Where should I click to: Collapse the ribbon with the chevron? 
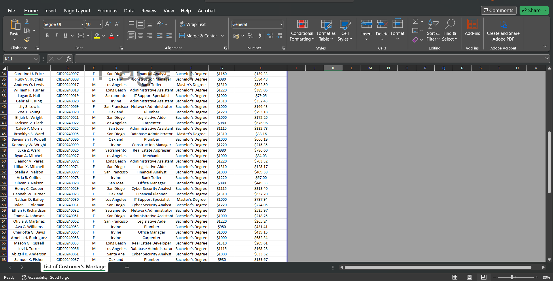(545, 47)
